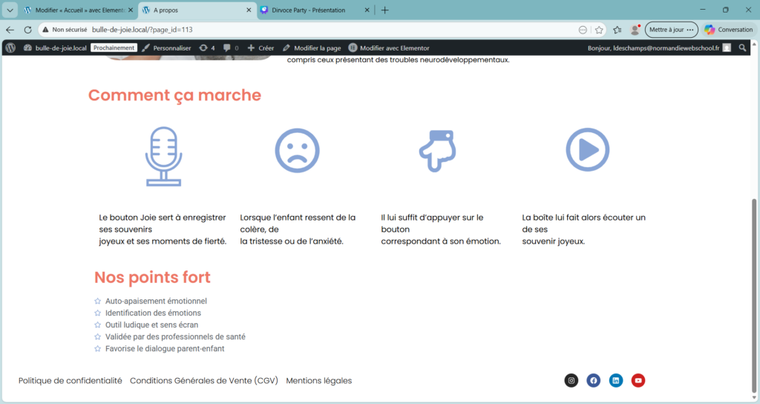The height and width of the screenshot is (404, 760).
Task: Click the admin bar search magnifier
Action: [743, 48]
